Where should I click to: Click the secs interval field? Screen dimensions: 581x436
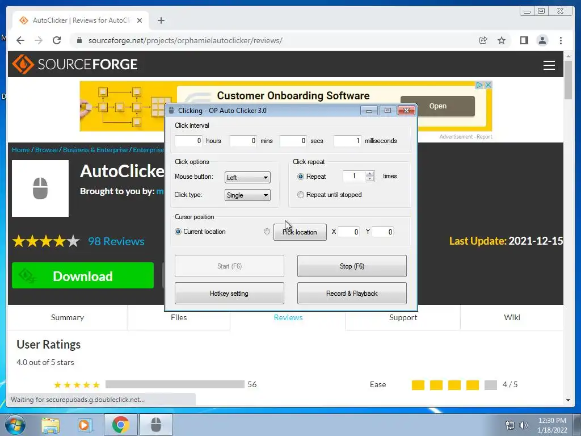(293, 141)
